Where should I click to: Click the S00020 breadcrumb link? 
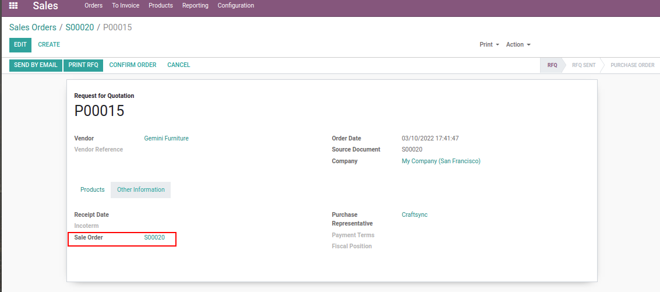point(80,27)
